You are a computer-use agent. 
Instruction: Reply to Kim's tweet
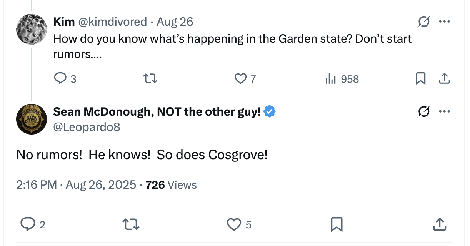[60, 79]
